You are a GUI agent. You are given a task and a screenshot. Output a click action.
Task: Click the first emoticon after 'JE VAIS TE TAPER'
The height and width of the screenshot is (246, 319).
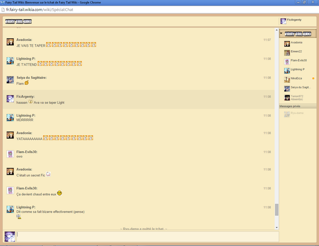point(48,45)
